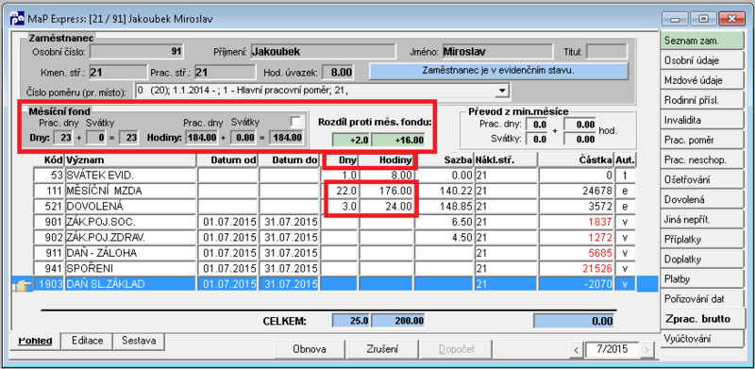Switch to the Sestava tab
The height and width of the screenshot is (369, 755).
tap(139, 341)
